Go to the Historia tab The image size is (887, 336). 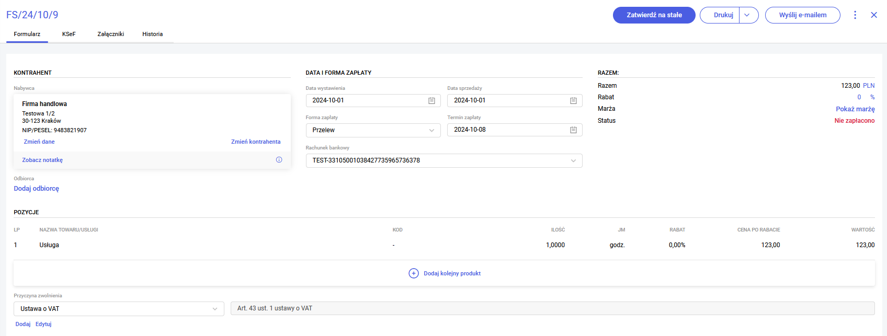point(152,34)
